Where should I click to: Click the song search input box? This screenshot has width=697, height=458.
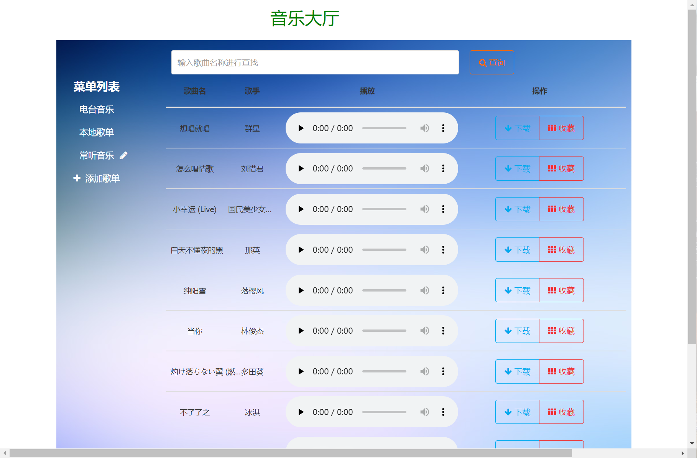coord(315,62)
